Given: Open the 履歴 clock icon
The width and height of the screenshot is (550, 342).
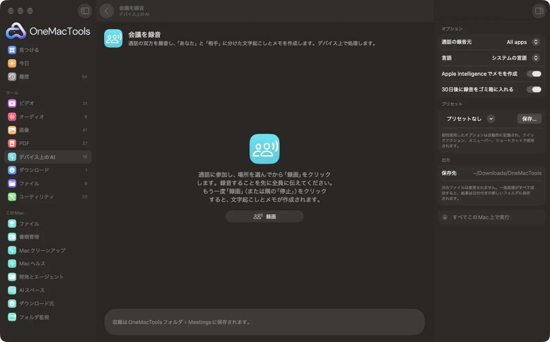Looking at the screenshot, I should coord(12,77).
